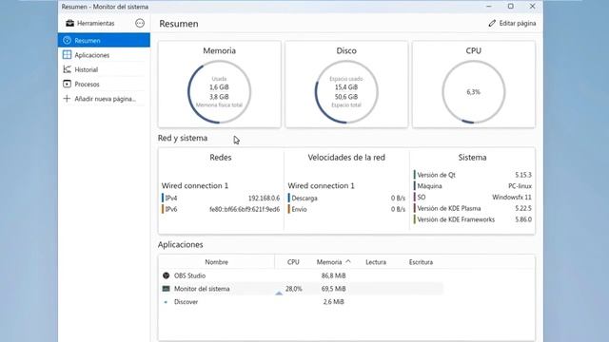Click the Máquina PC-linux row
Image resolution: width=609 pixels, height=342 pixels.
[x=473, y=186]
